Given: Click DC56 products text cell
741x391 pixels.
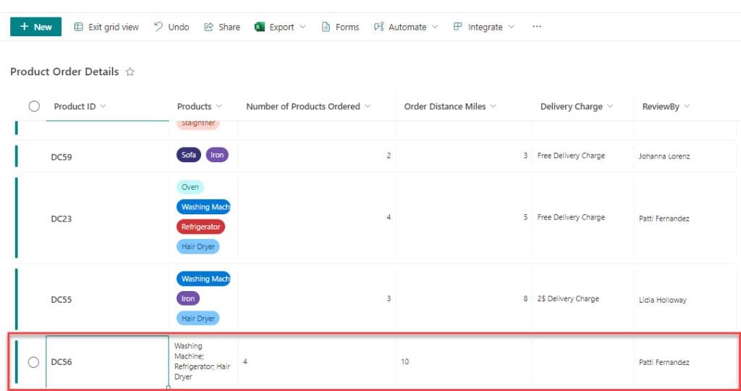Looking at the screenshot, I should 203,361.
